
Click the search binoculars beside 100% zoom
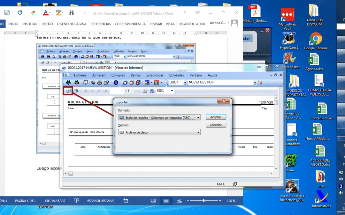click(x=152, y=91)
